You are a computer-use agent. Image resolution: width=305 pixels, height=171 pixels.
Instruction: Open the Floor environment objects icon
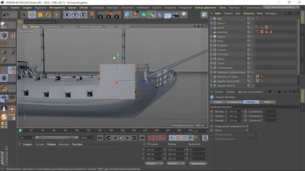[168, 15]
